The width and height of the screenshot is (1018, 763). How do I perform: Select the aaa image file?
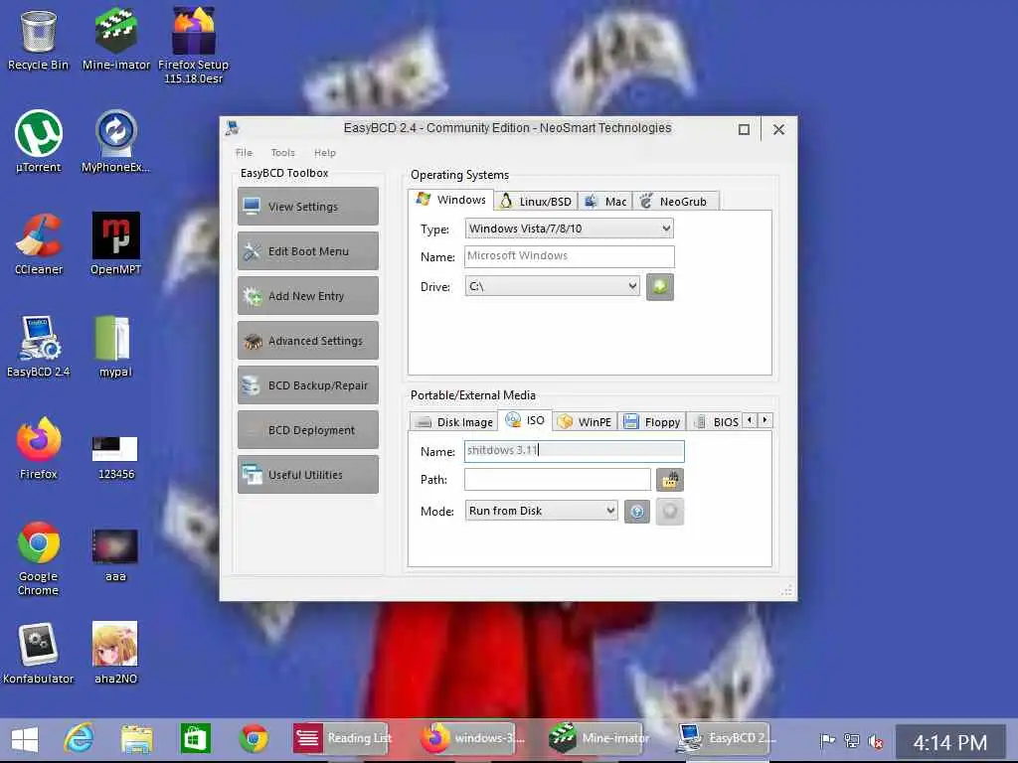coord(115,554)
